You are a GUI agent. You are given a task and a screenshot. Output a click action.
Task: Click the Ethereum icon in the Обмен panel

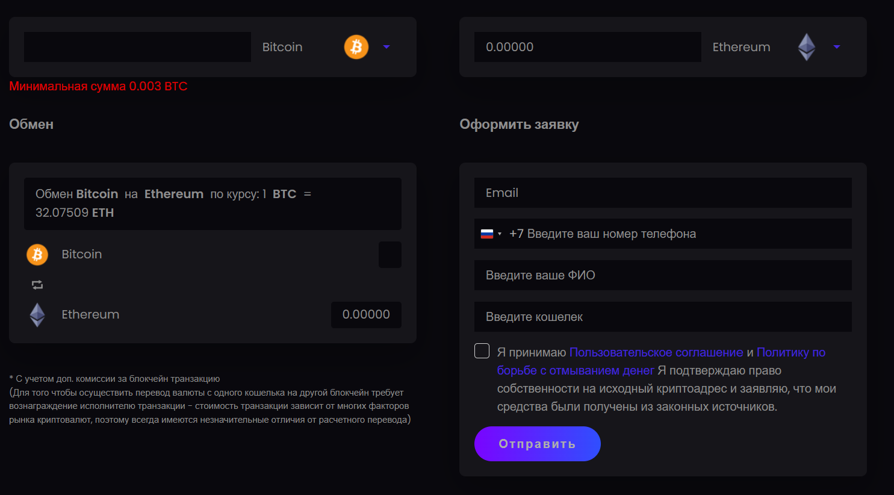pos(37,314)
